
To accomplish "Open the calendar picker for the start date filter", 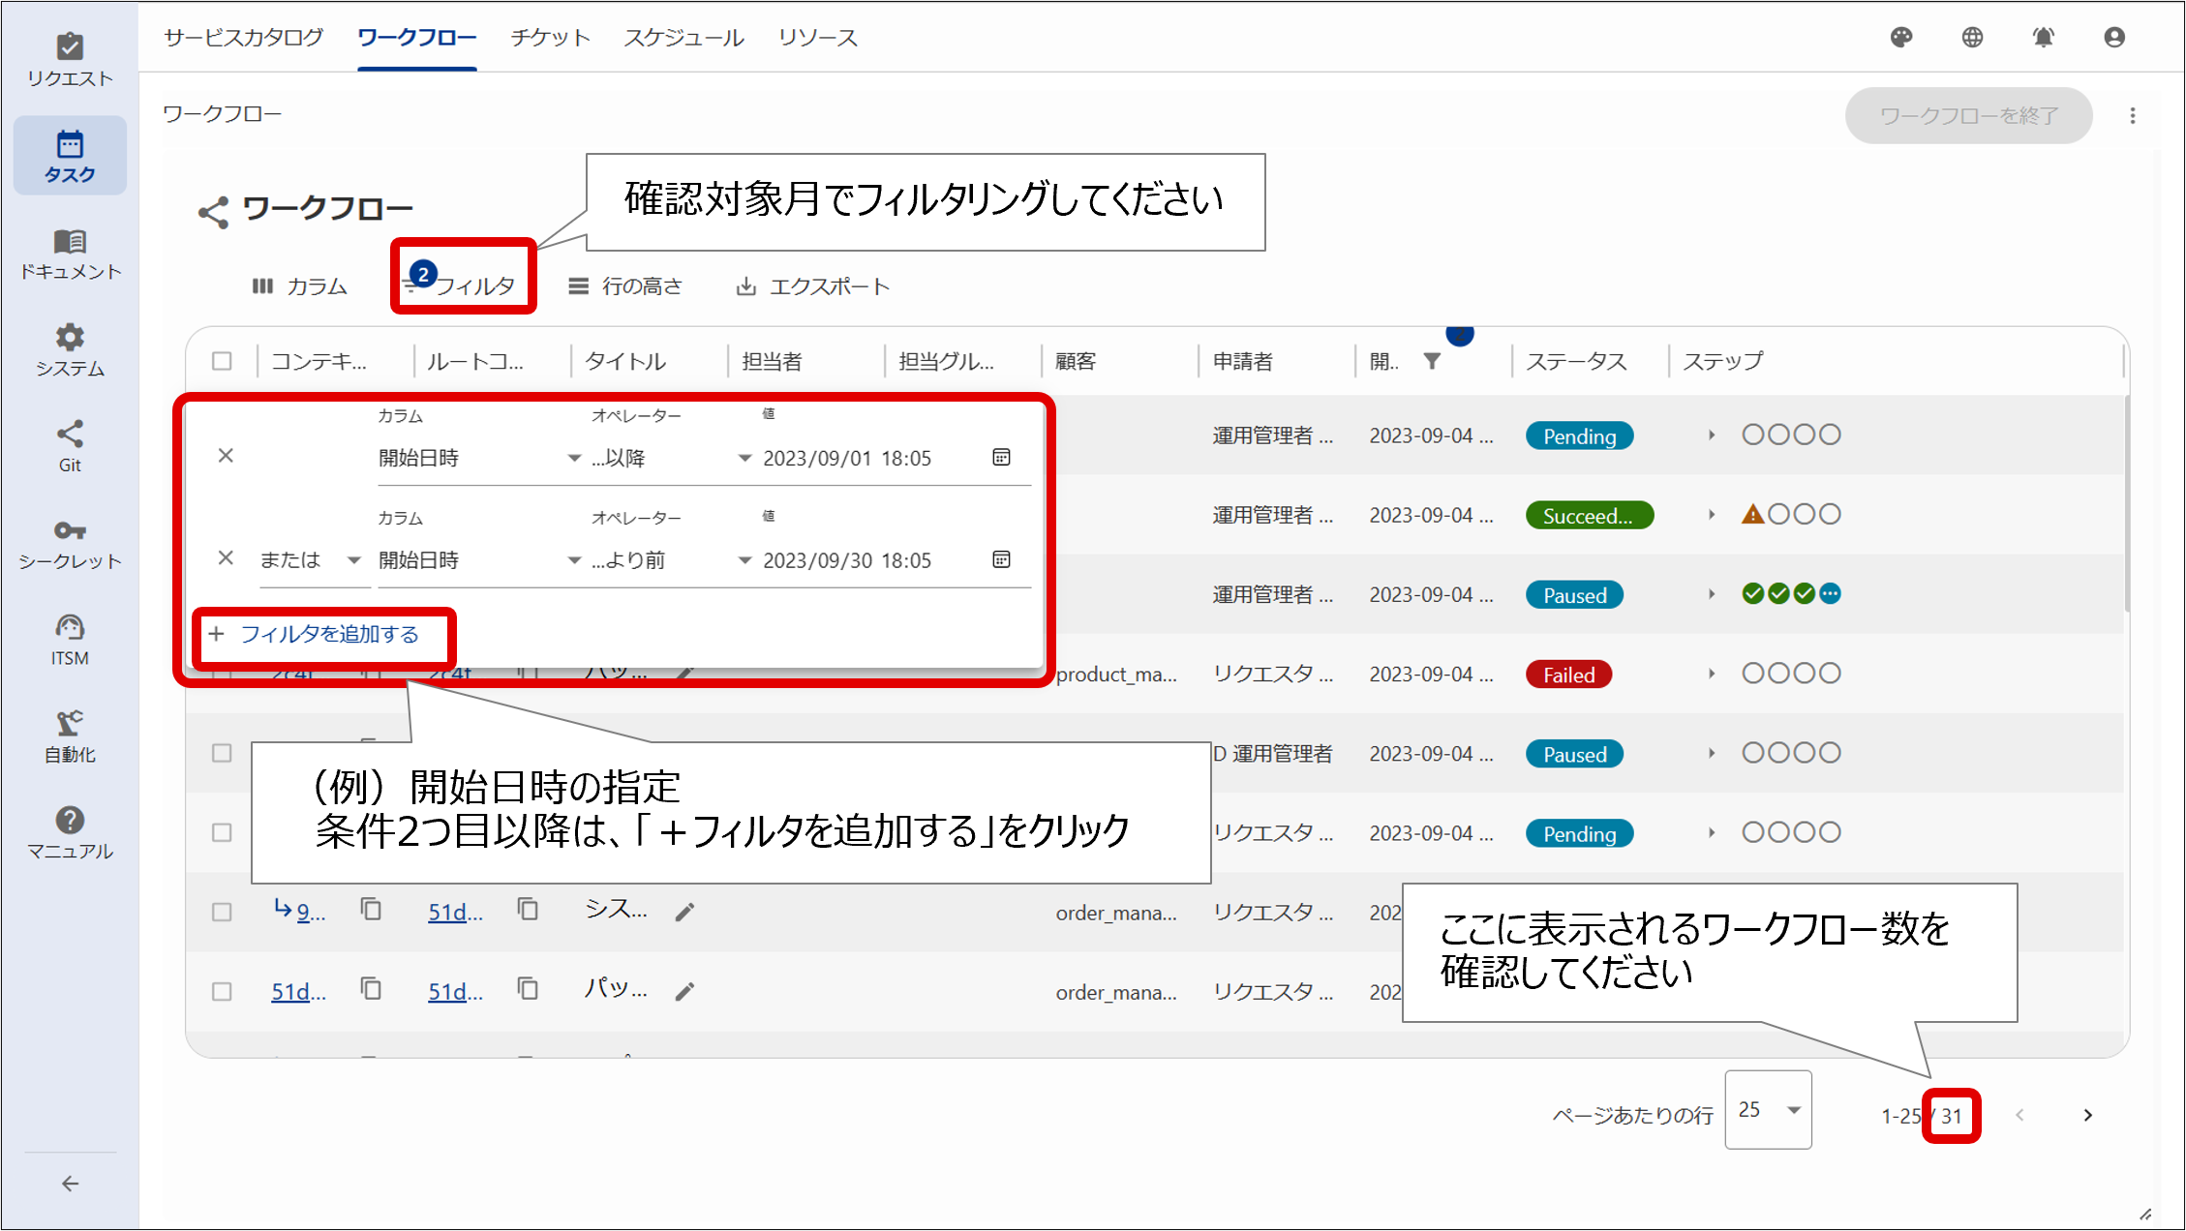I will [x=1000, y=457].
